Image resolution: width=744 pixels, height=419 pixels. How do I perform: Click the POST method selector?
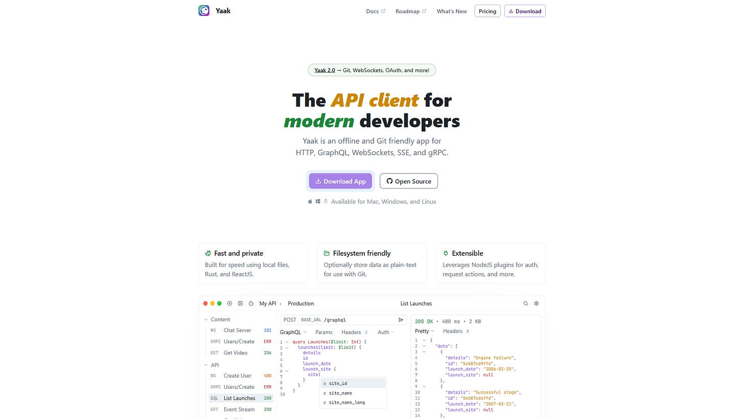point(290,320)
